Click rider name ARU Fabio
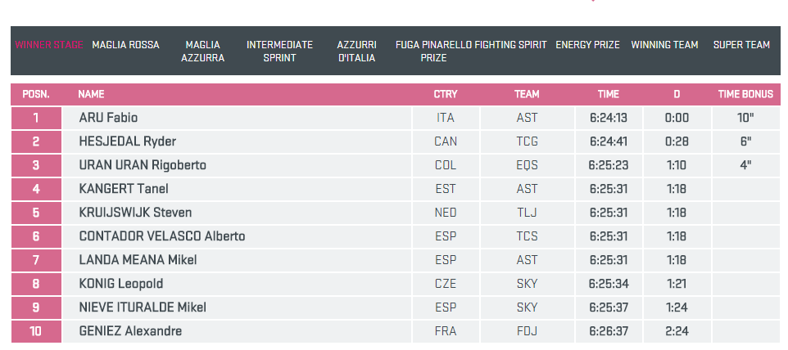788x350 pixels. coord(108,118)
